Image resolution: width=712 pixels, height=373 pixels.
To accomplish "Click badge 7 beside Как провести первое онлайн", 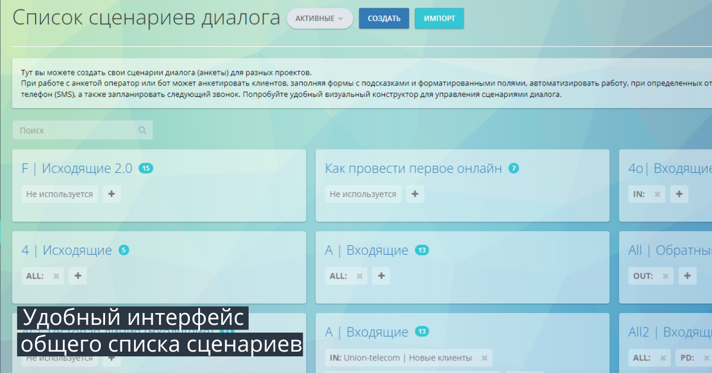I will coord(514,169).
